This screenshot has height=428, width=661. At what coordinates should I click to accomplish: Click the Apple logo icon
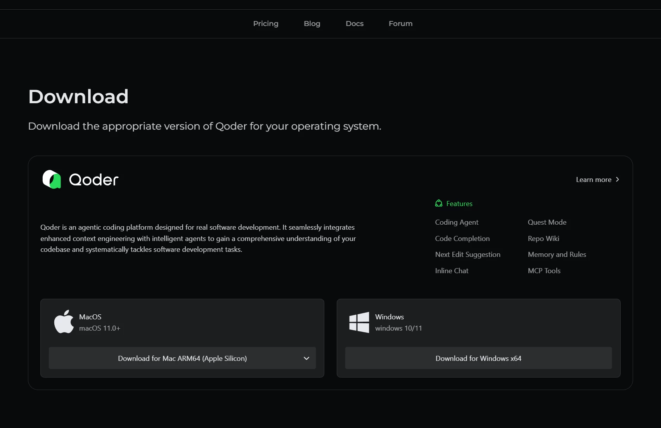(x=64, y=322)
